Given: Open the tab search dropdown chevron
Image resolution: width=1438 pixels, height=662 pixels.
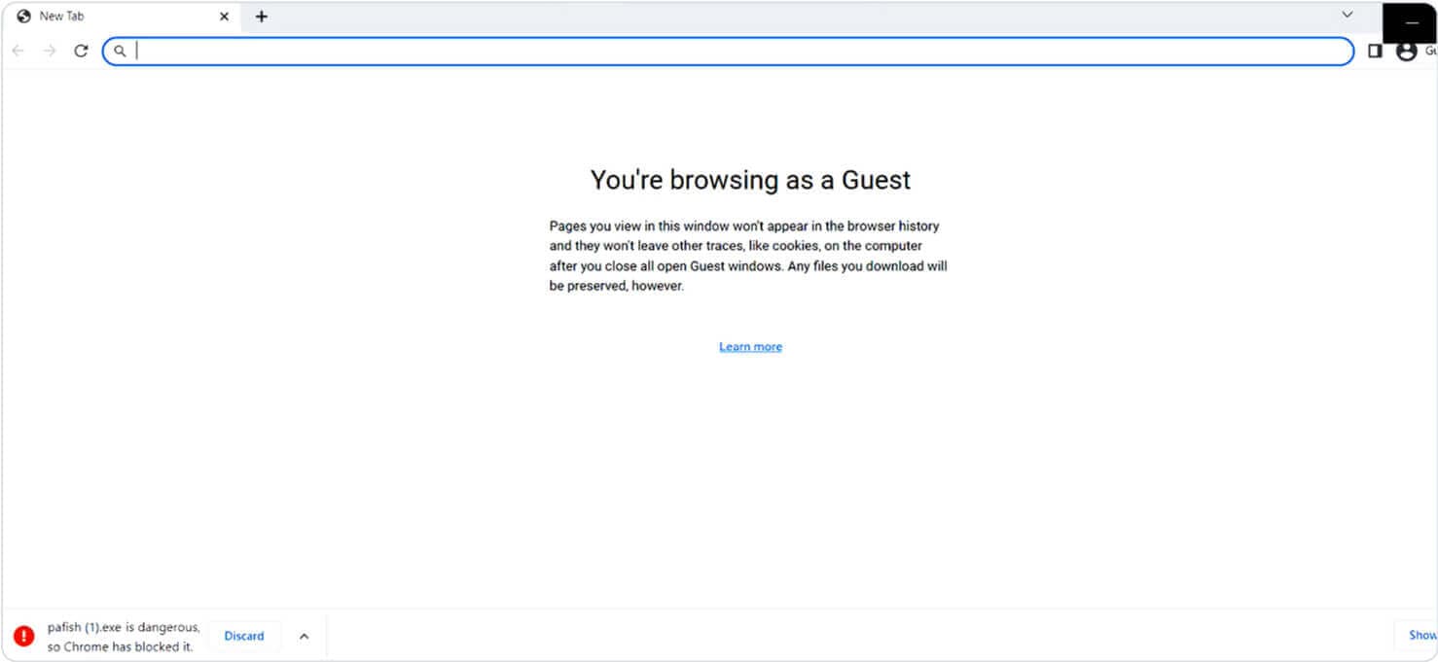Looking at the screenshot, I should pos(1348,15).
